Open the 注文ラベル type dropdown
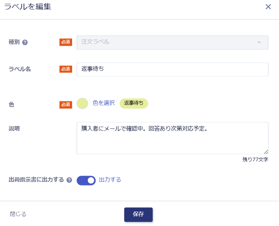The width and height of the screenshot is (279, 226). [x=172, y=43]
